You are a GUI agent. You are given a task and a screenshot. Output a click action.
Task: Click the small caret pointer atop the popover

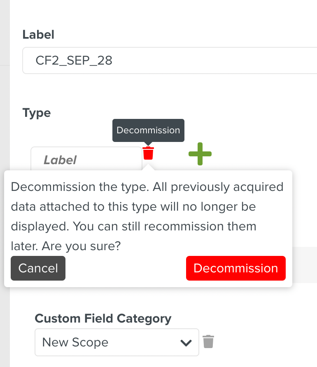click(150, 167)
